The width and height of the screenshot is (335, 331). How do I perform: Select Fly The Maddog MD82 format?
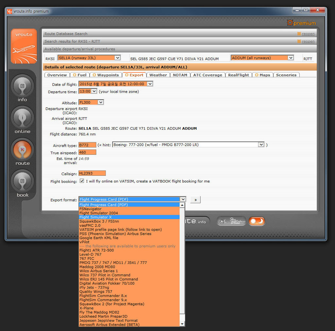[x=129, y=312]
